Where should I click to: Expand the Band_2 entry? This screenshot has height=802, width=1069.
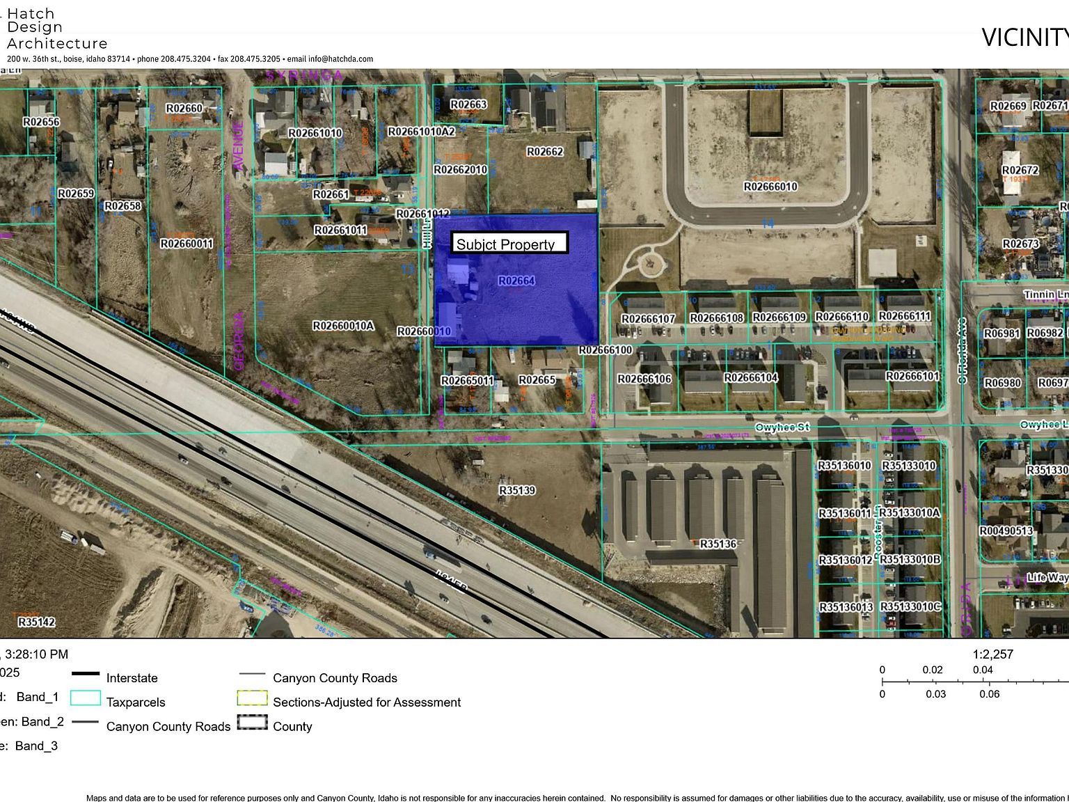point(42,721)
